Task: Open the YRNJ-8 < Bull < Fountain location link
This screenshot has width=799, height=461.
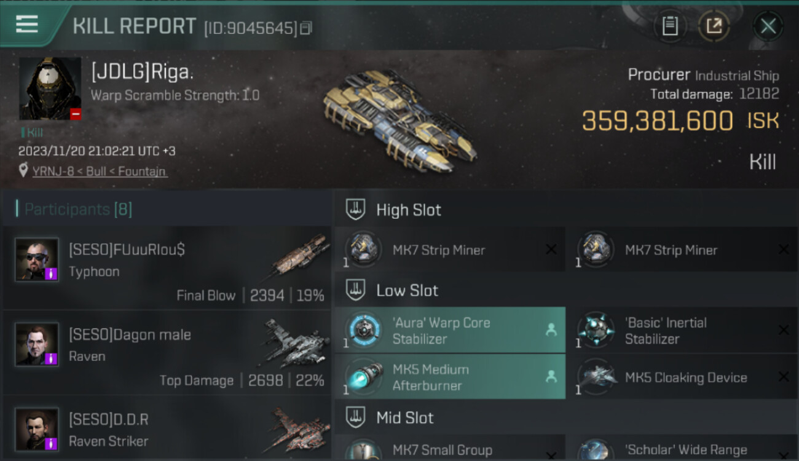Action: pyautogui.click(x=100, y=171)
